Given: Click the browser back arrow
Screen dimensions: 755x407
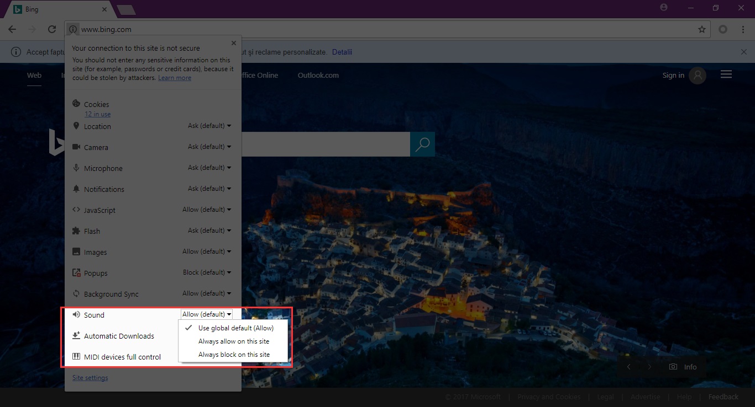Looking at the screenshot, I should pos(12,29).
